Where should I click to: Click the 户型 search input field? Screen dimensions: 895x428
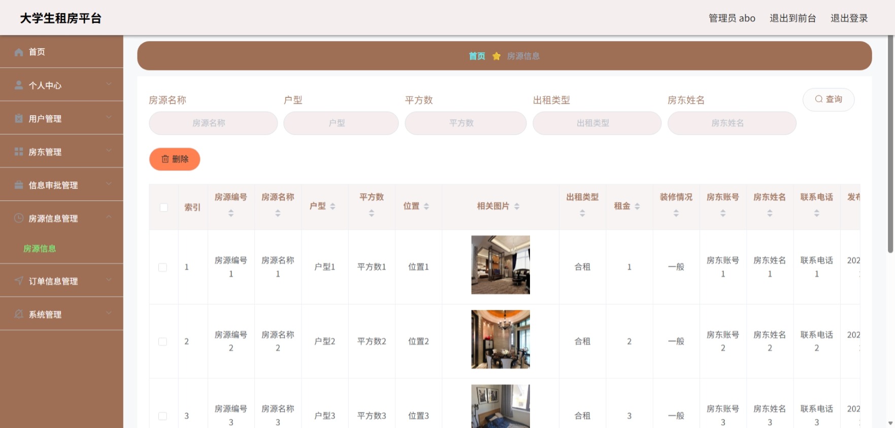point(341,123)
